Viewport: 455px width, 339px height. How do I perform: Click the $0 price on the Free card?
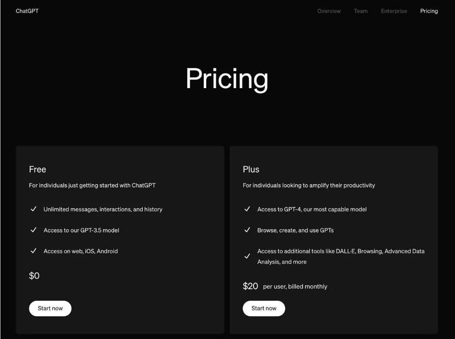point(34,276)
